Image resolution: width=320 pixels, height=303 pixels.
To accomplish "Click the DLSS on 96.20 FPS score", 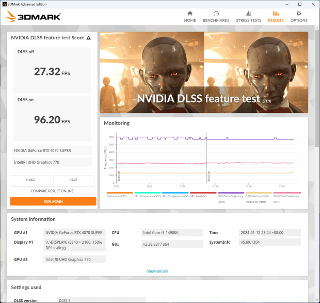I will 52,120.
